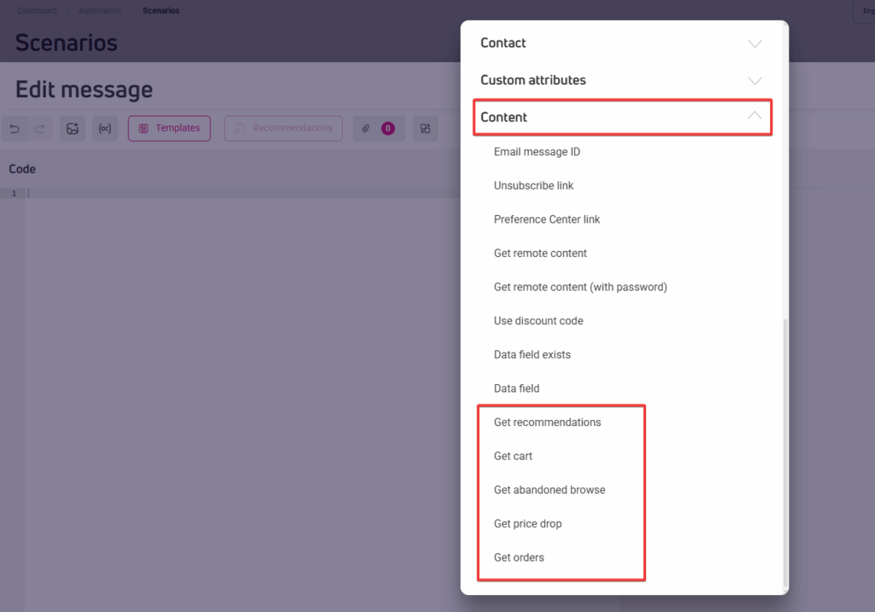Click the redo arrow icon

coord(39,129)
